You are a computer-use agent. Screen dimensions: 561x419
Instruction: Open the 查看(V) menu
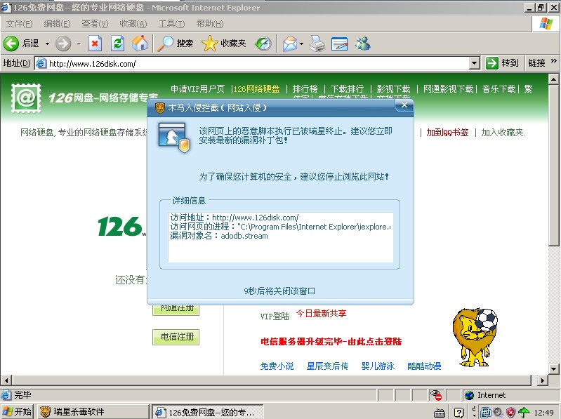click(x=95, y=24)
